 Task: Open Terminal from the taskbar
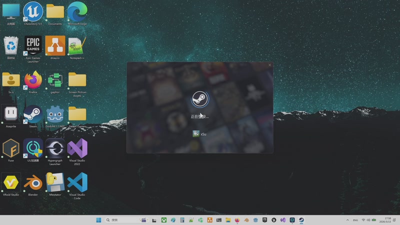pyautogui.click(x=219, y=220)
